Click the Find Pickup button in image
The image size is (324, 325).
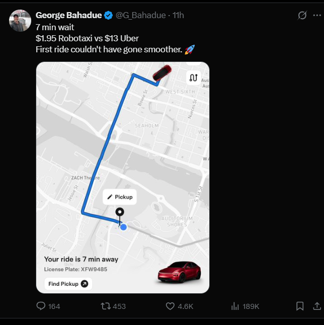point(68,284)
